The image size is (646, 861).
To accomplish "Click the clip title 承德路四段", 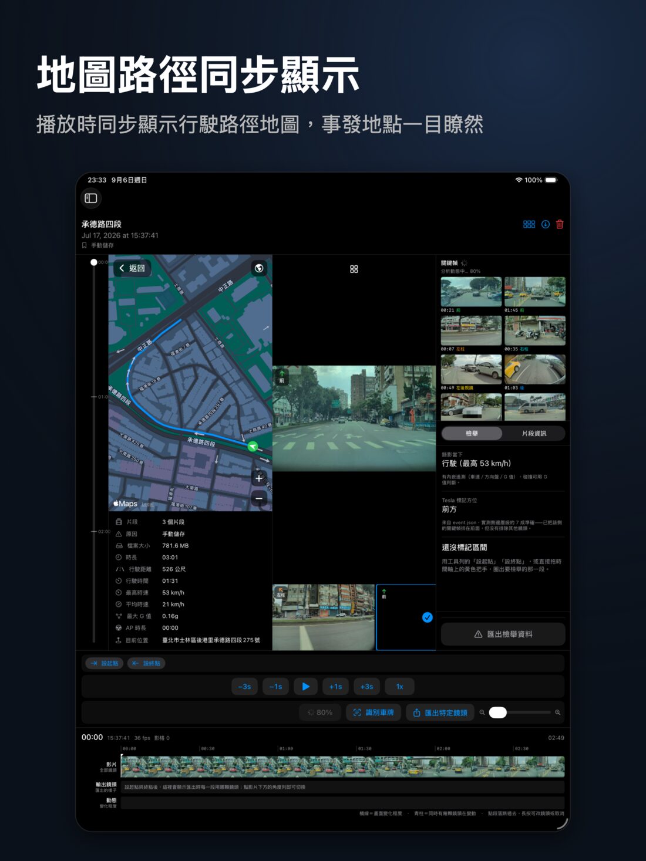I will (x=102, y=224).
